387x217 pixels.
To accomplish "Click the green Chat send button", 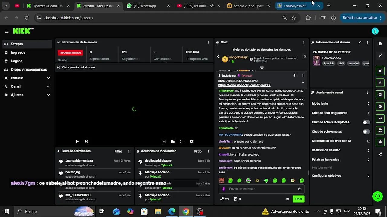I will point(298,199).
